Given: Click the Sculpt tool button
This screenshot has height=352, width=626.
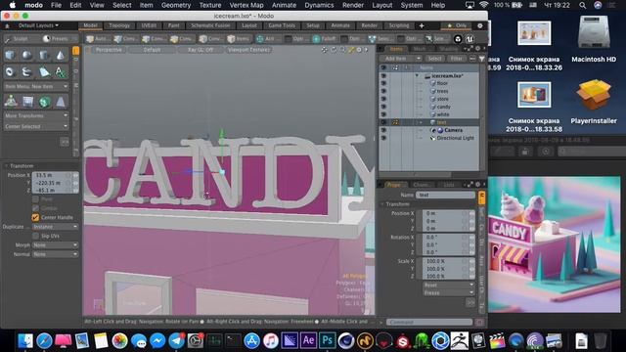Looking at the screenshot, I should (21, 39).
